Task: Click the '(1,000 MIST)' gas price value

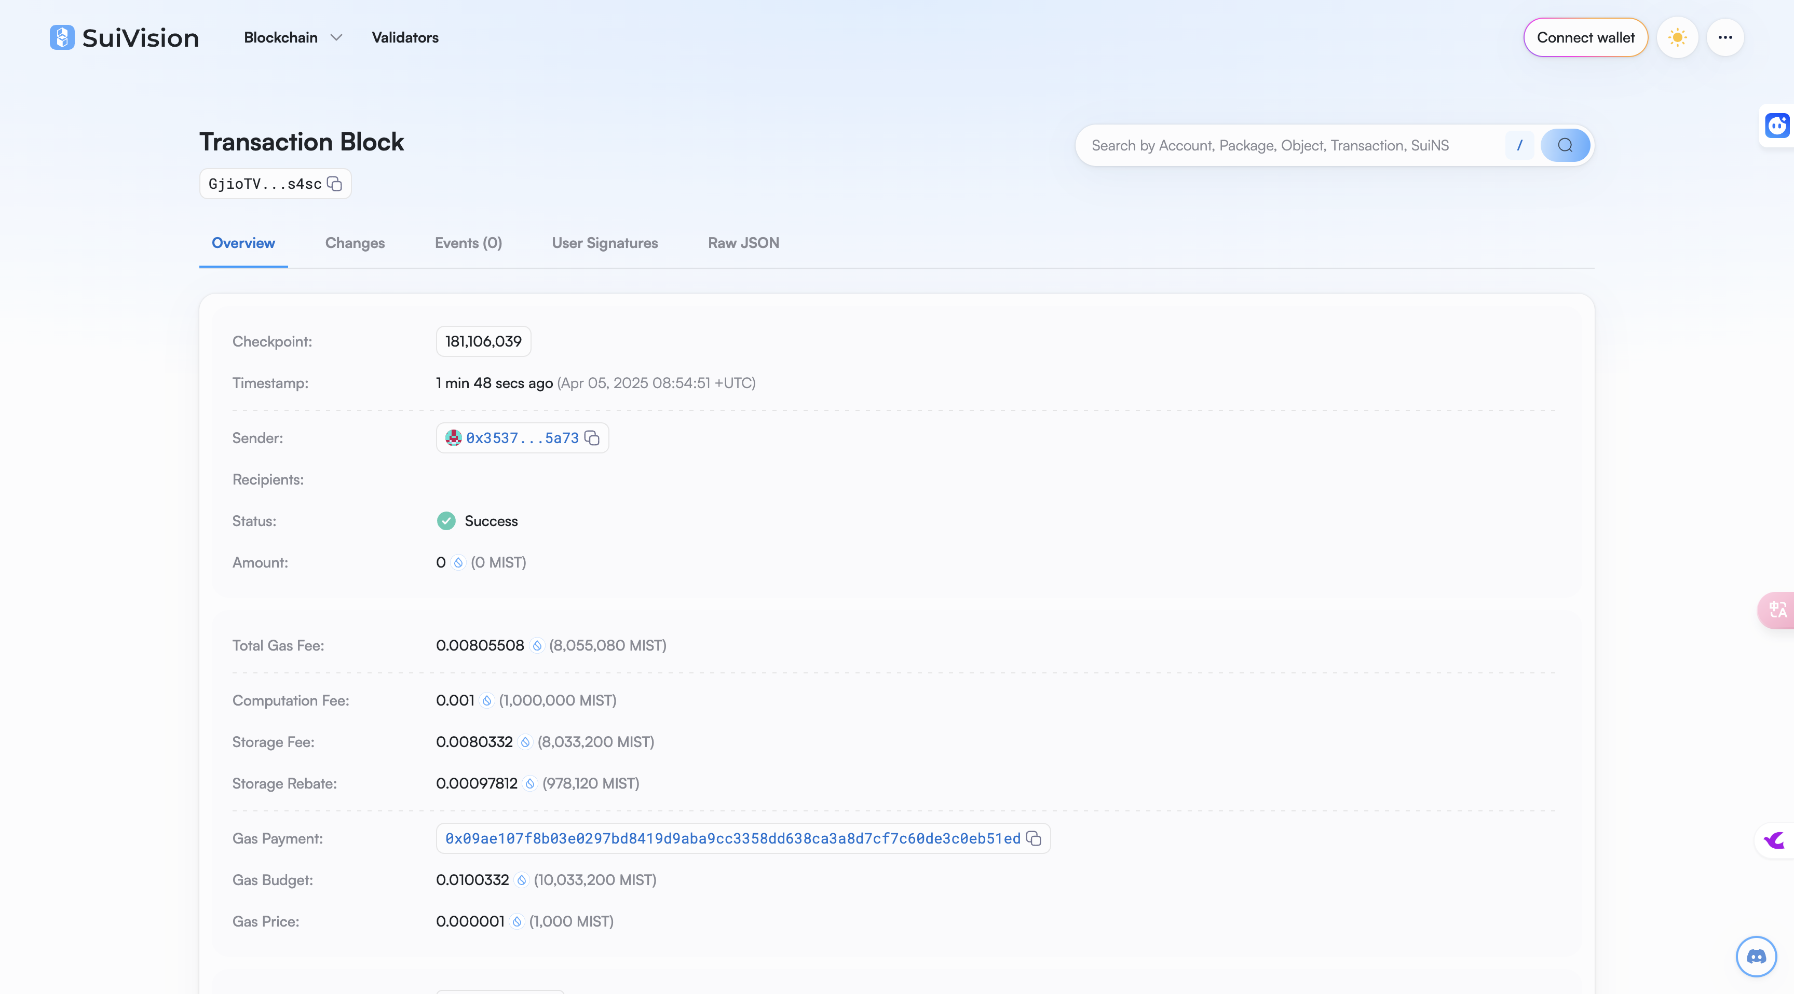Action: point(571,921)
